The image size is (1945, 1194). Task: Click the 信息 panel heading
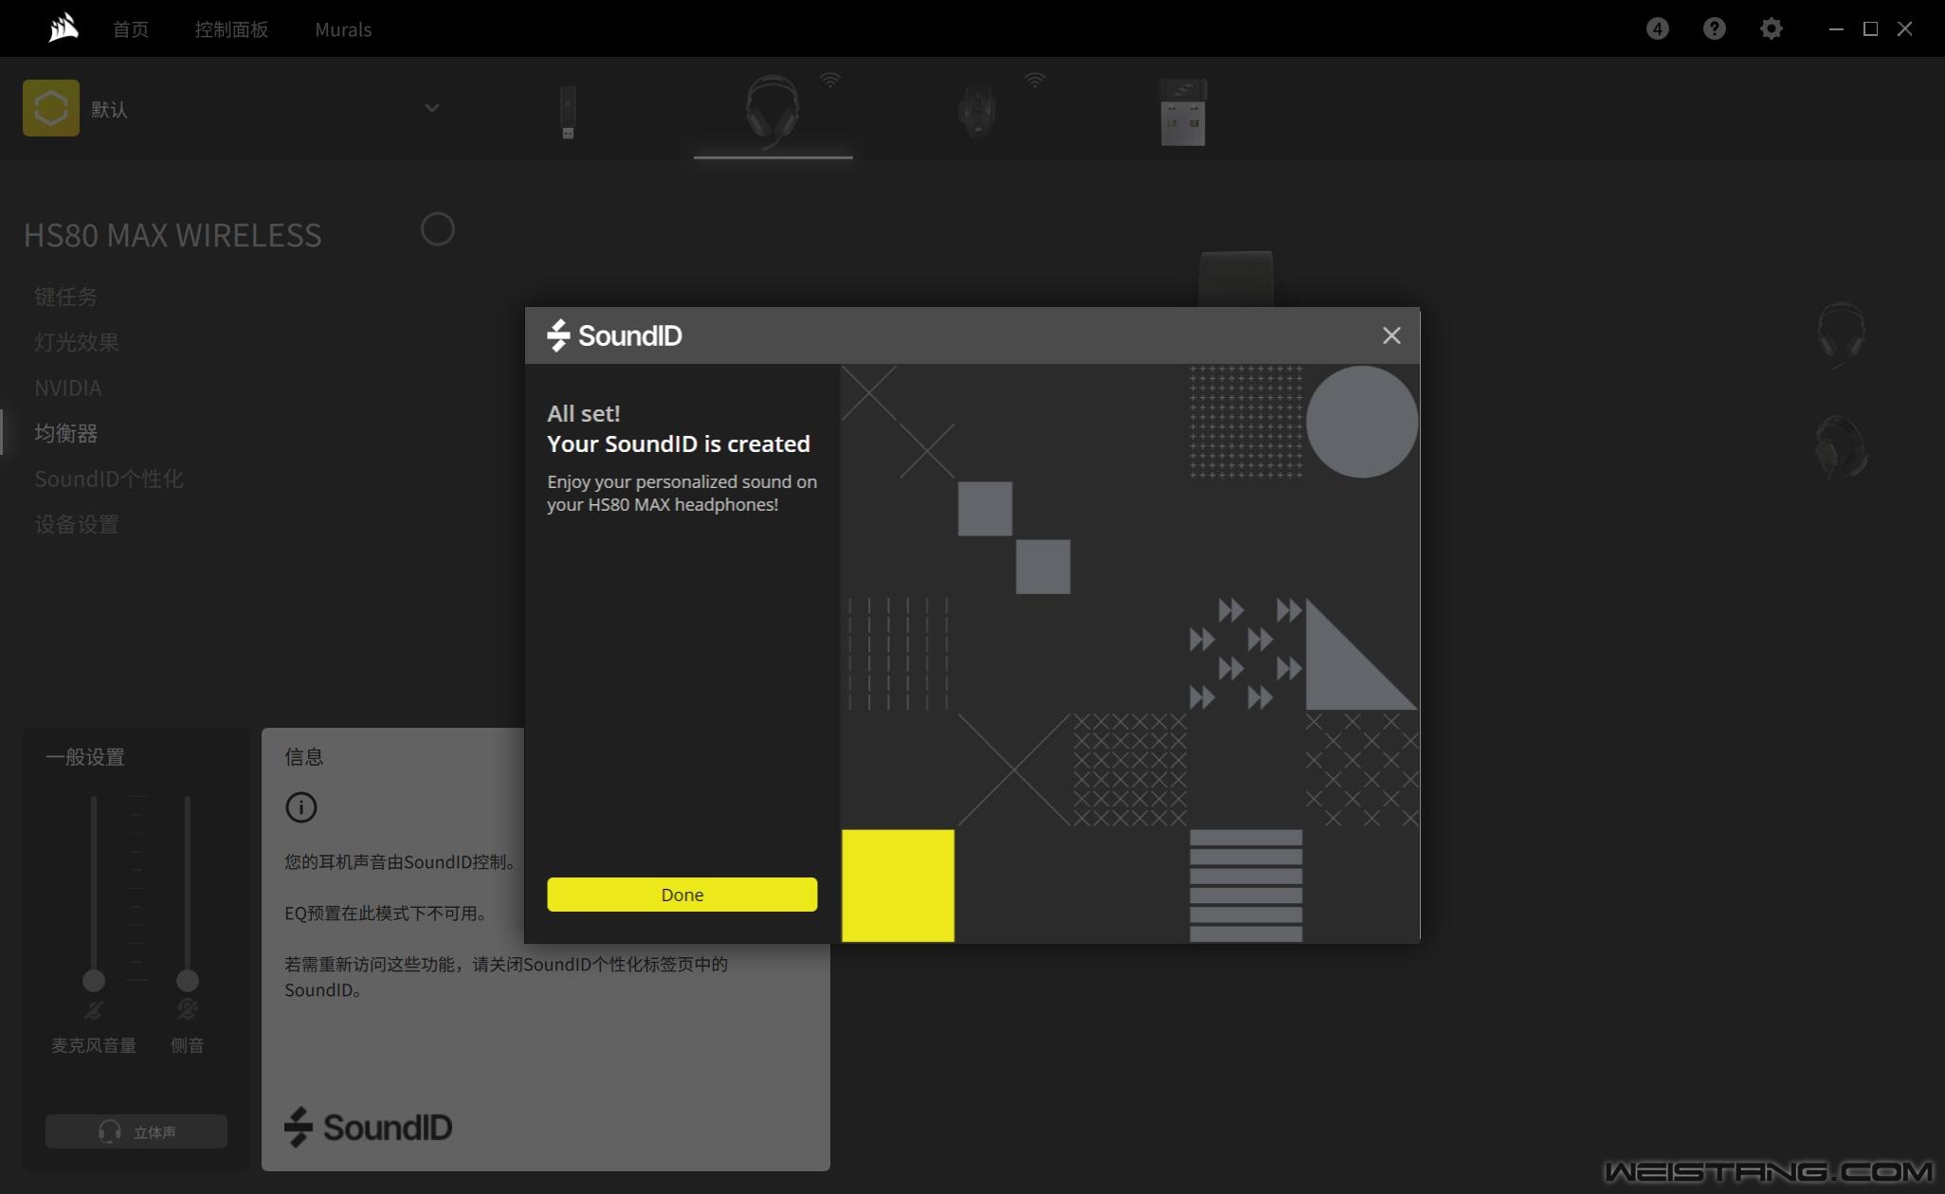304,757
